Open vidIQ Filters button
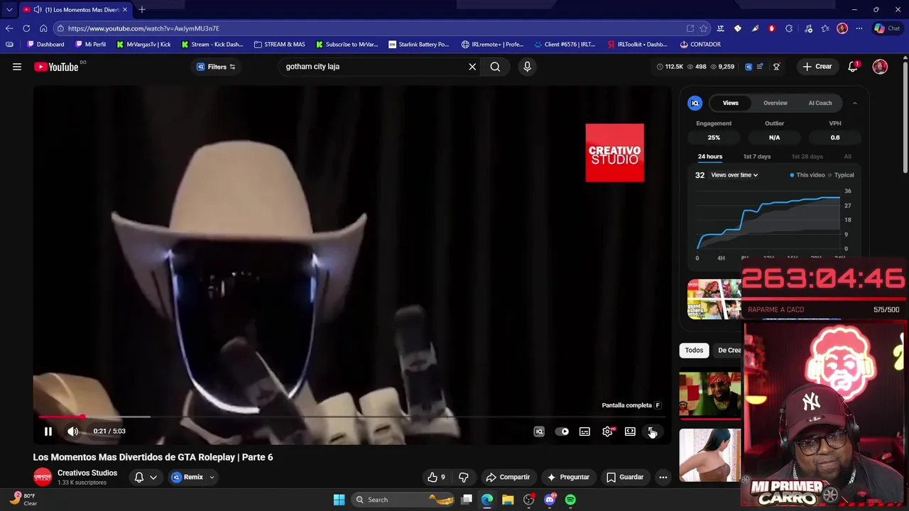 pos(216,67)
